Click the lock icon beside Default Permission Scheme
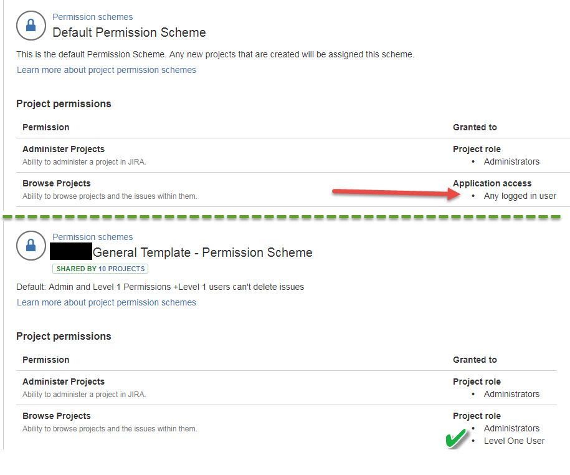This screenshot has height=475, width=570. [30, 26]
